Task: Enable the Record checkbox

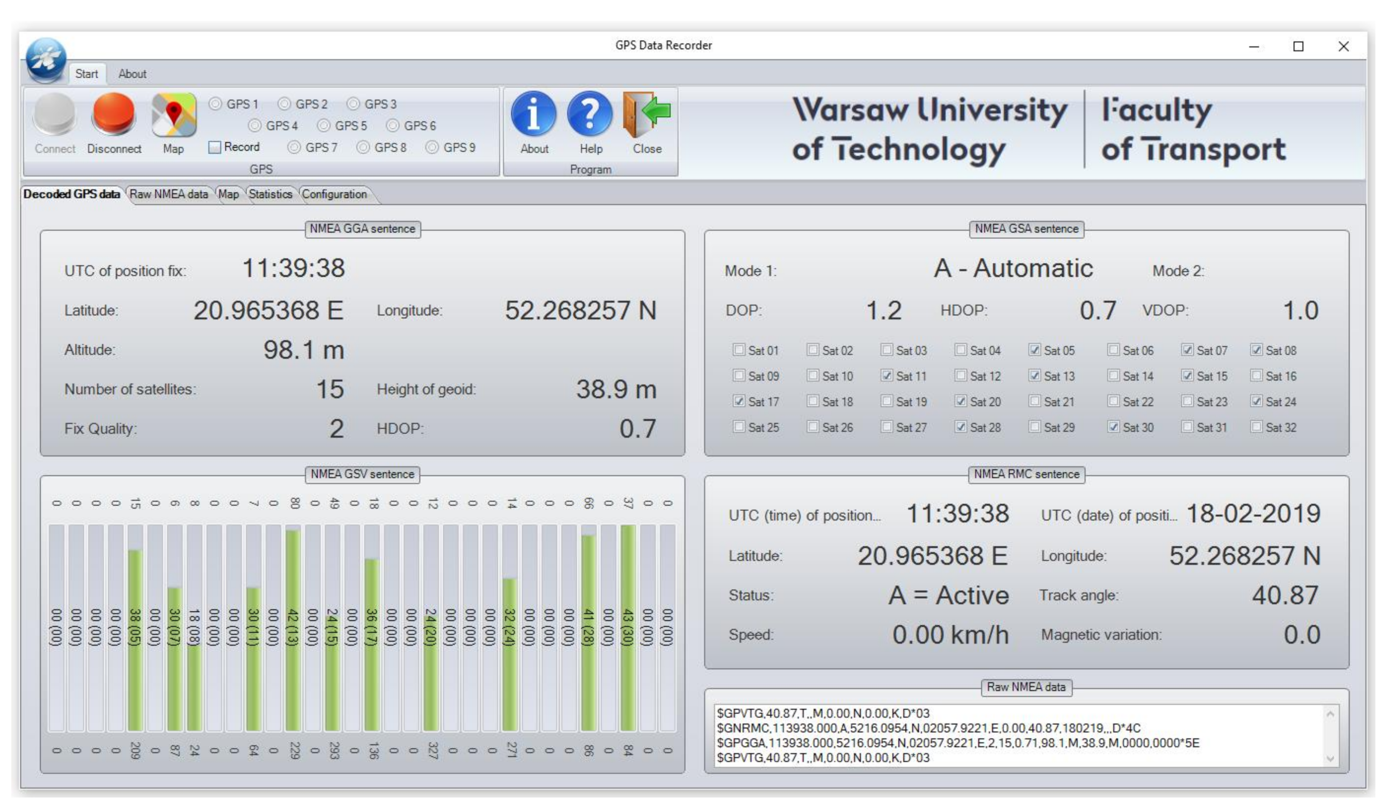Action: click(215, 147)
